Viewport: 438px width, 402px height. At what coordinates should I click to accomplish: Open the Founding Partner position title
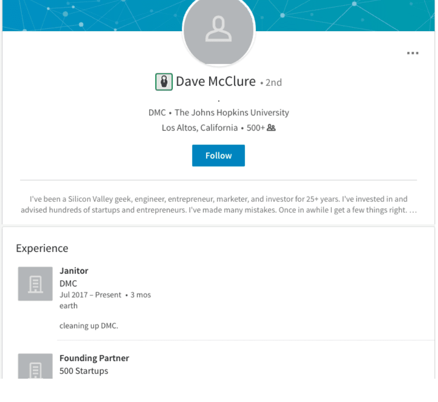[94, 358]
